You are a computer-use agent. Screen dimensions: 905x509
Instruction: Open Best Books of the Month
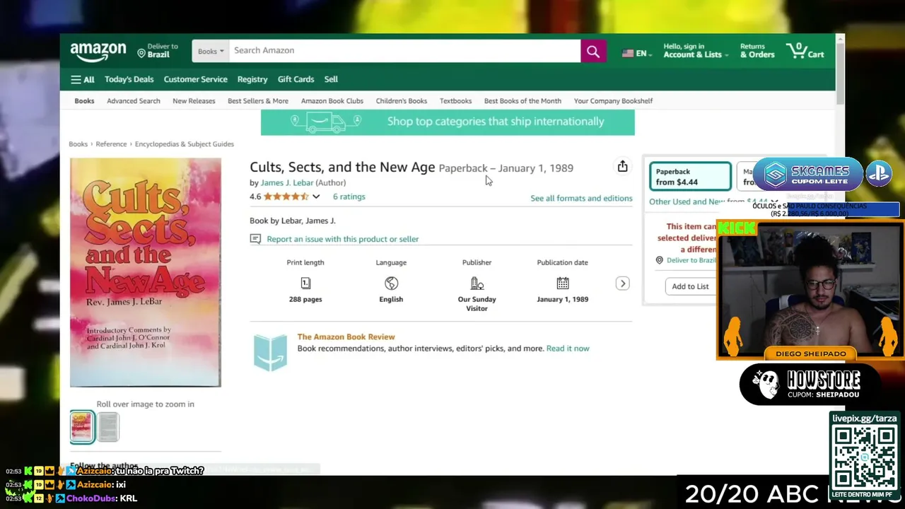[x=522, y=101]
